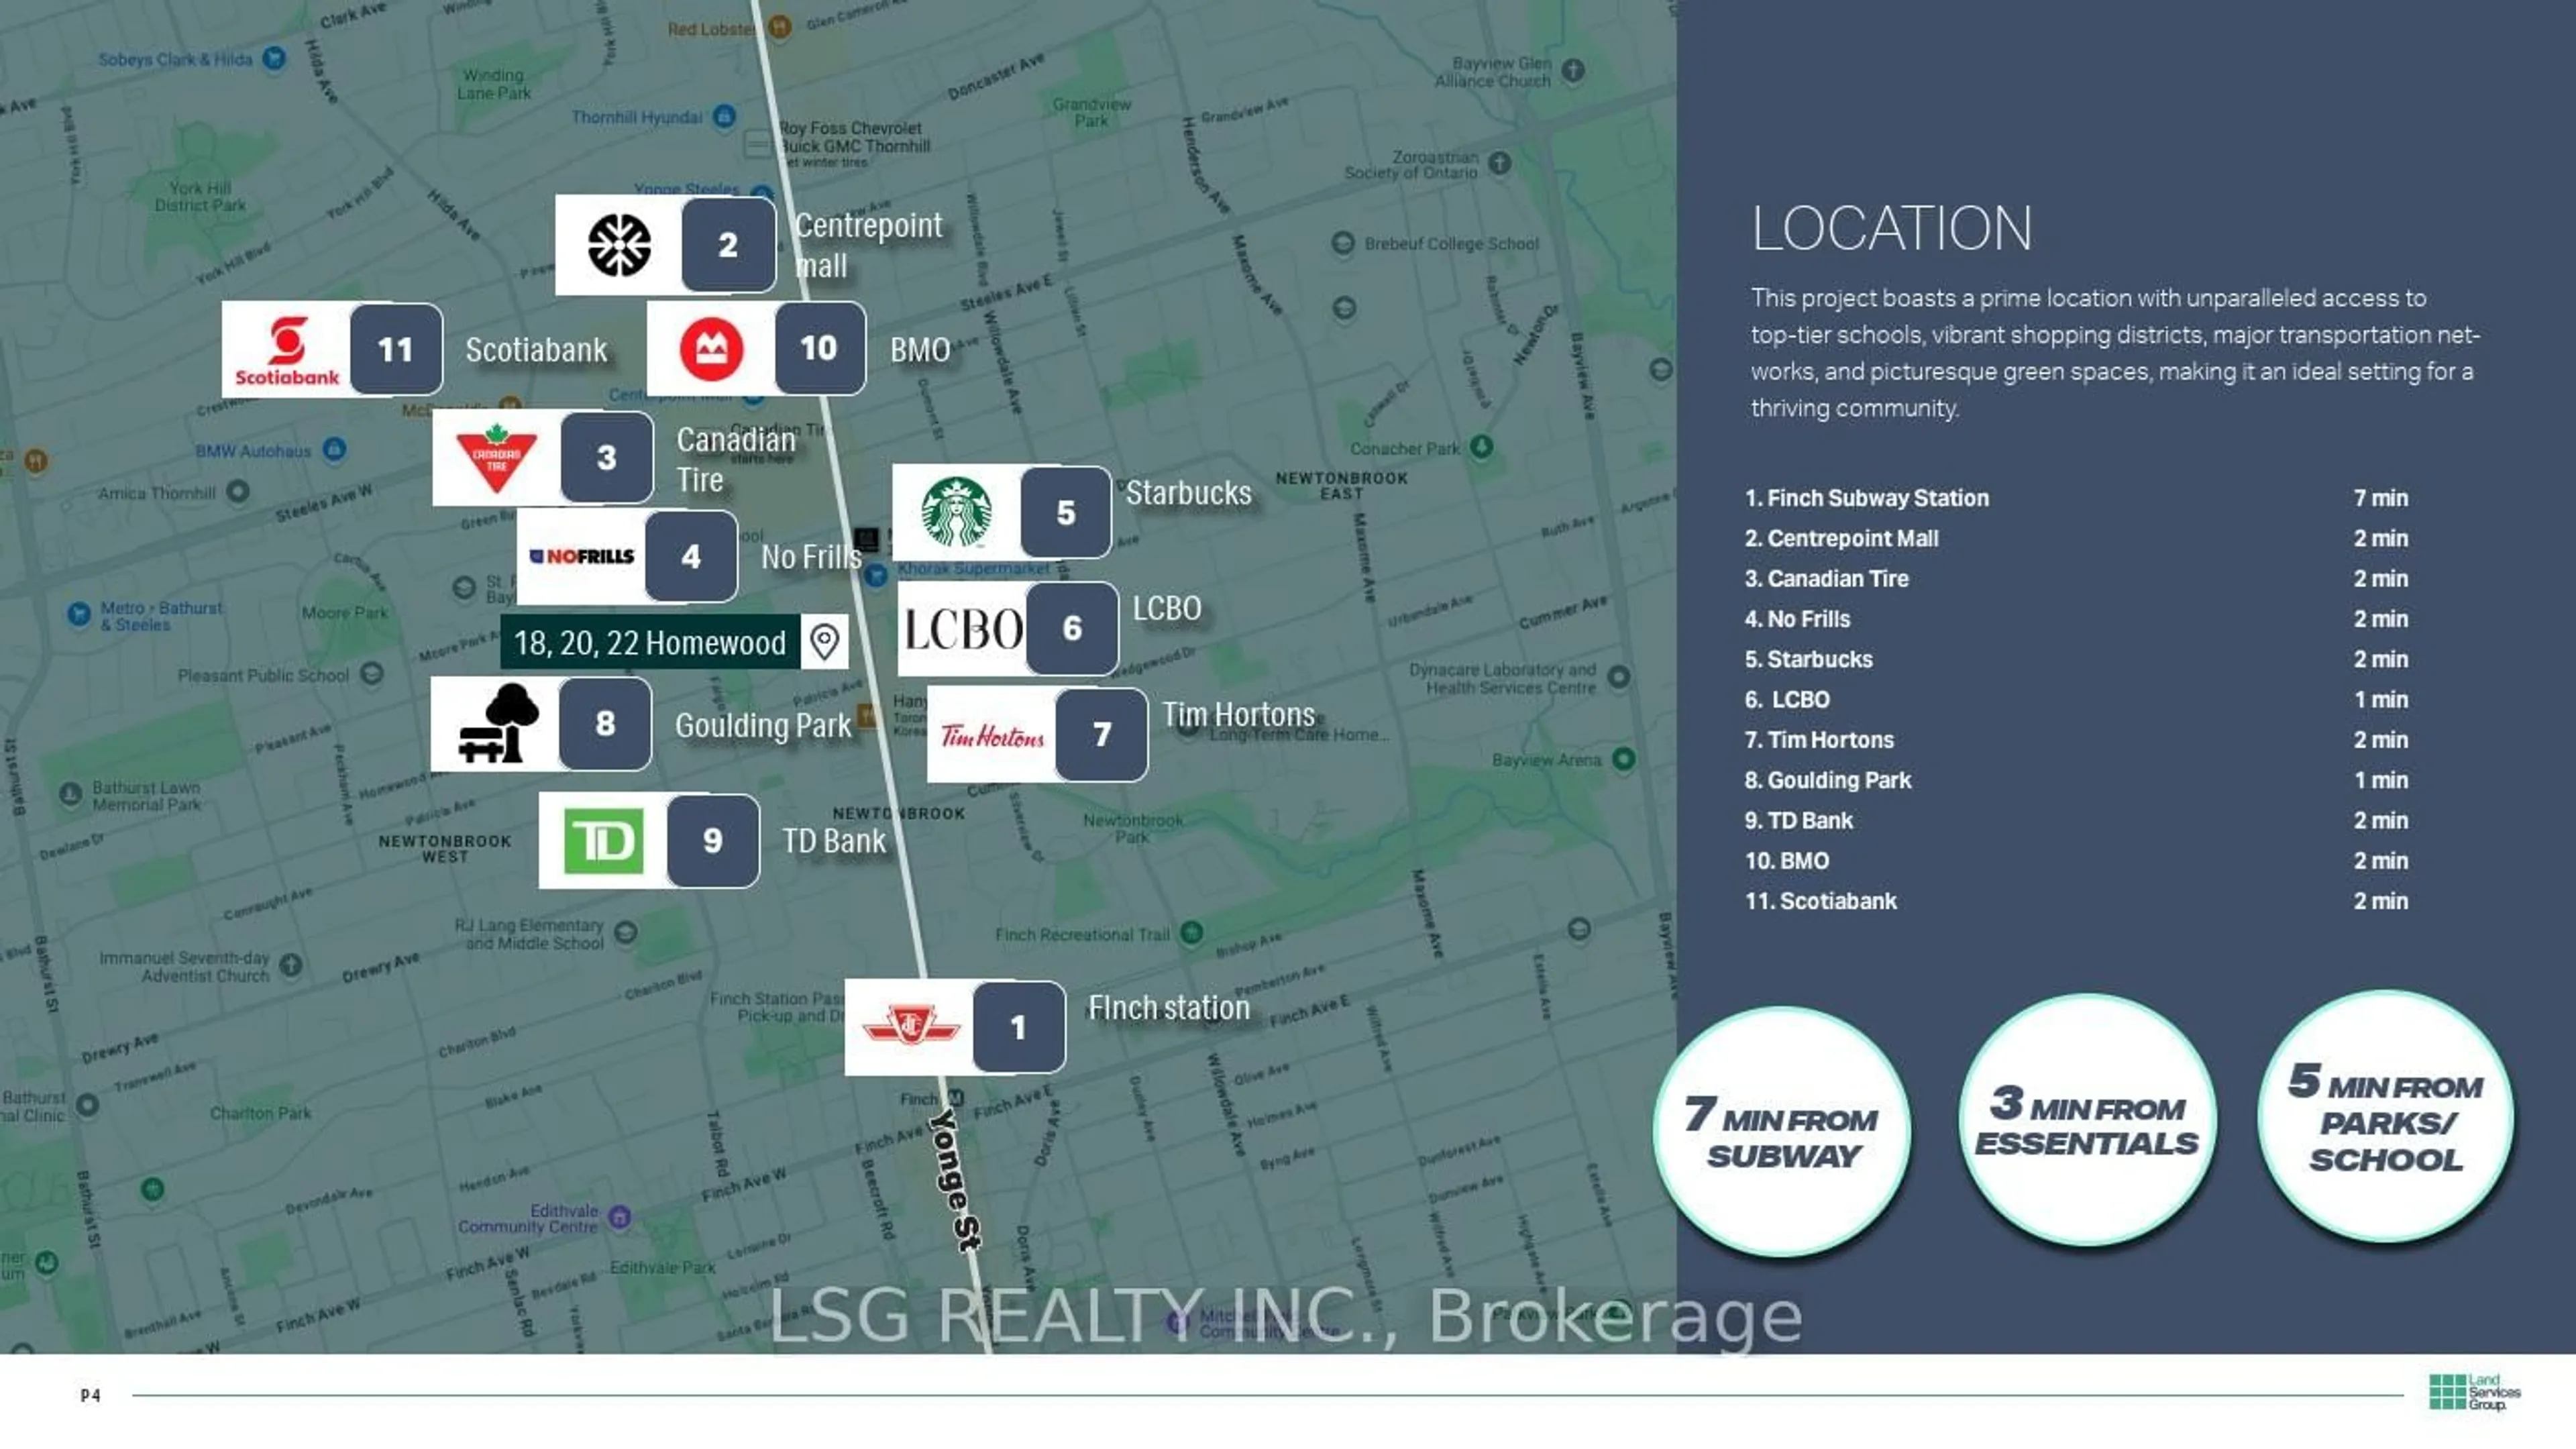2576x1449 pixels.
Task: Click '11. Scotiabank' list entry
Action: (x=1821, y=901)
